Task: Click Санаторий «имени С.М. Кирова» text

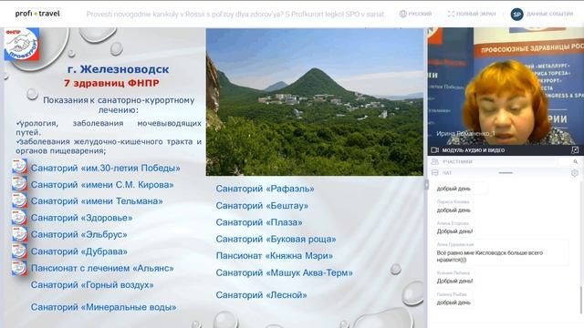Action: [102, 185]
